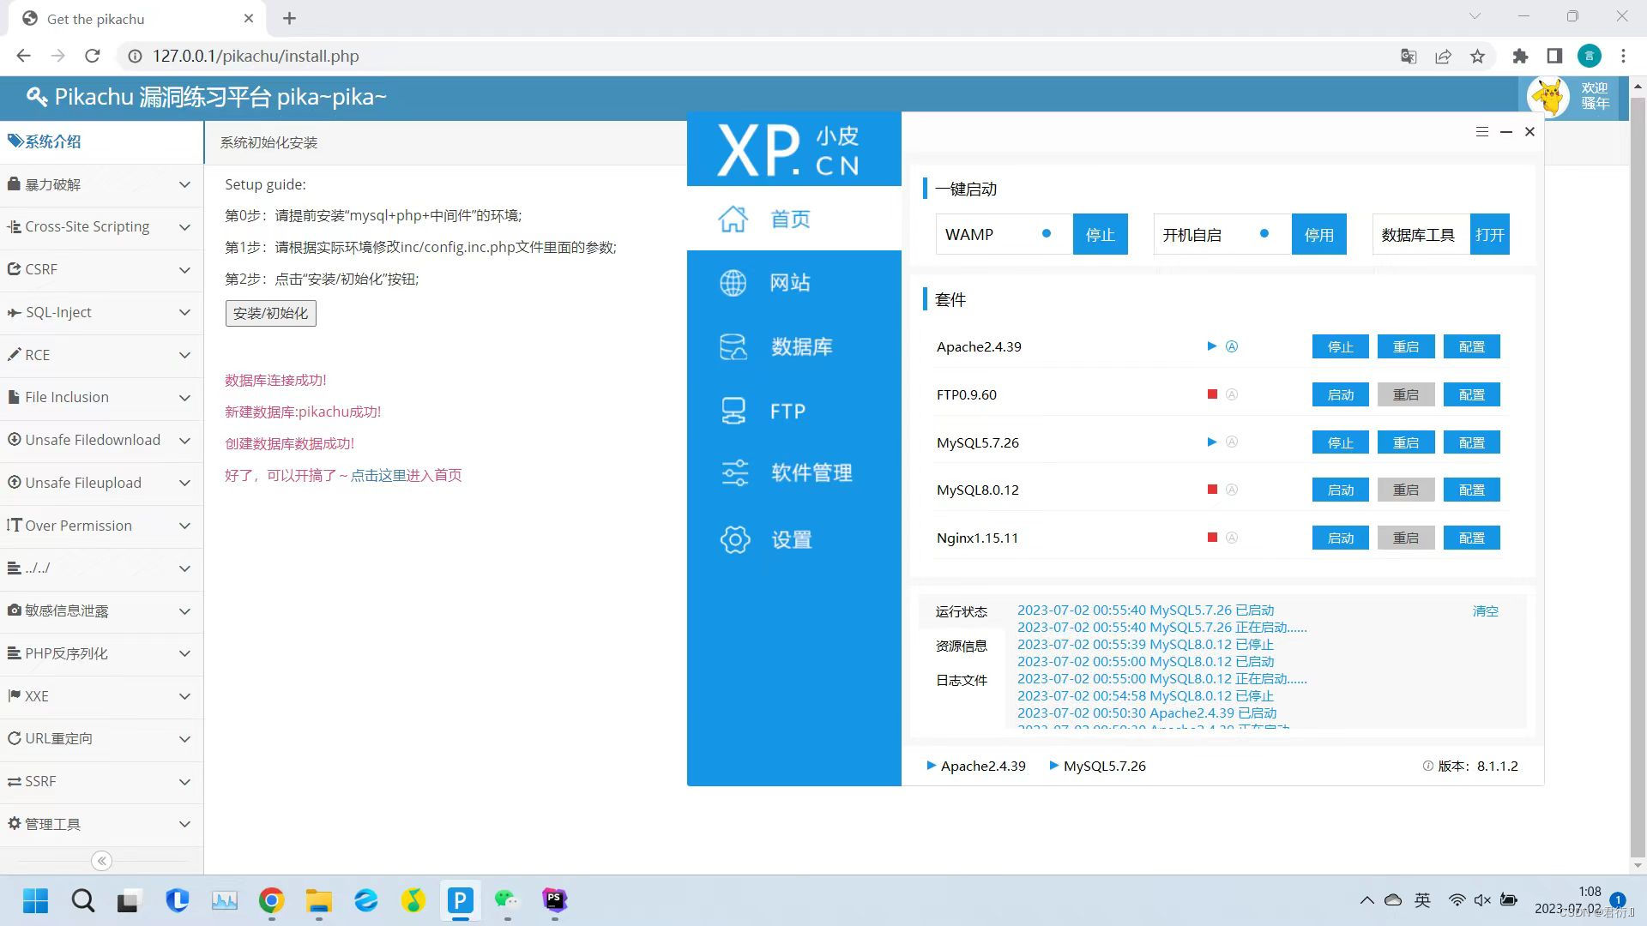Expand the CSRF menu

(101, 269)
